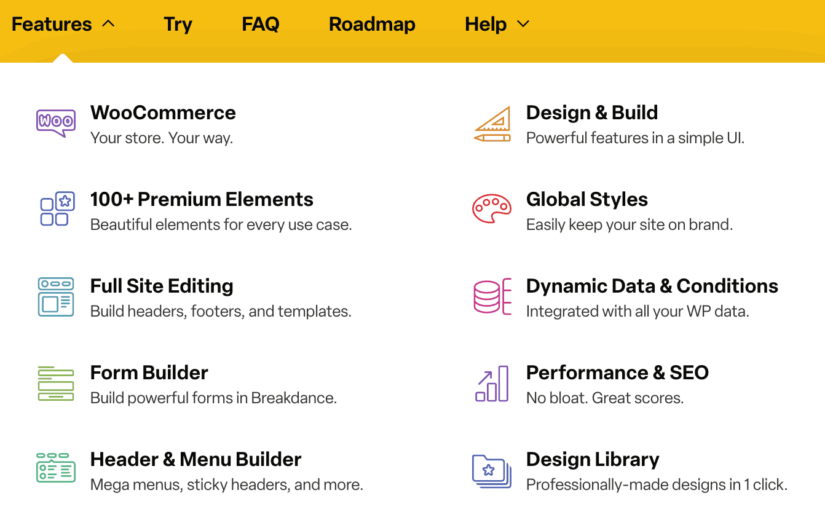Open the WooCommerce feature link

[x=163, y=112]
